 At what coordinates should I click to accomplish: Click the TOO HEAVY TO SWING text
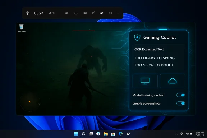click(x=155, y=58)
